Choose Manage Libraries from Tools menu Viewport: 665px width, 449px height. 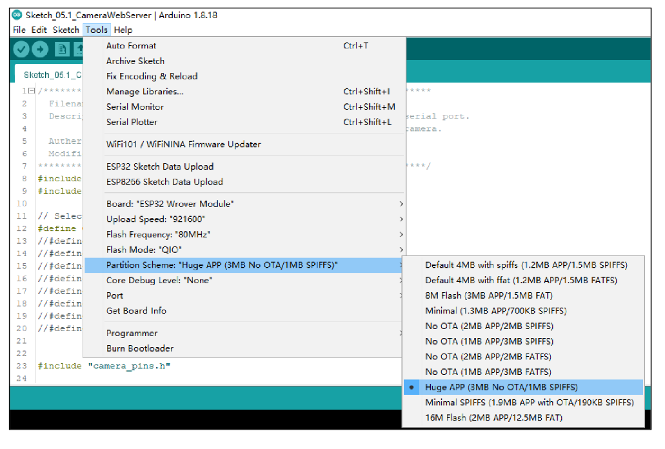tap(144, 92)
